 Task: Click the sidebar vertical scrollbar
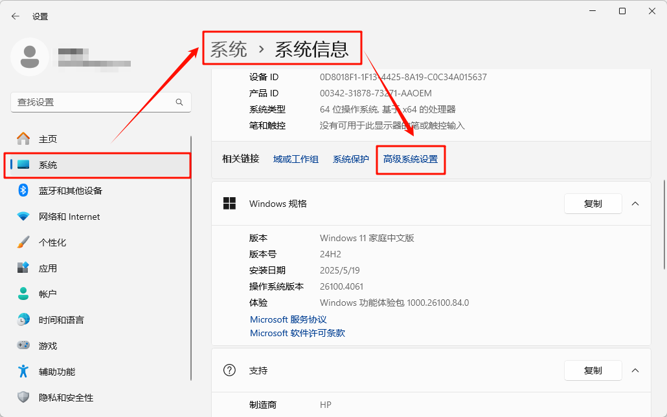click(191, 258)
